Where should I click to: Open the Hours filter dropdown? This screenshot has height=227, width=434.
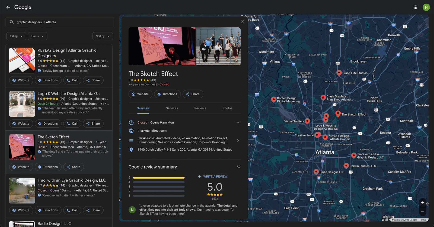click(x=38, y=36)
